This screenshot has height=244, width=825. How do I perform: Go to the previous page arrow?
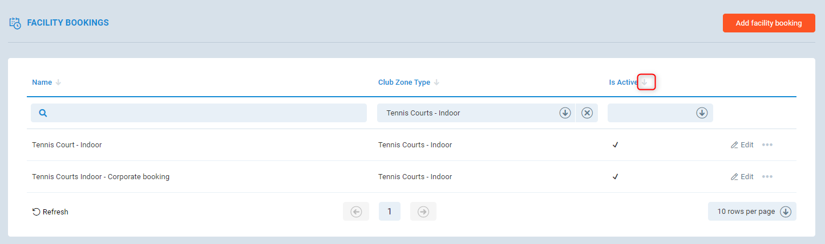coord(356,212)
